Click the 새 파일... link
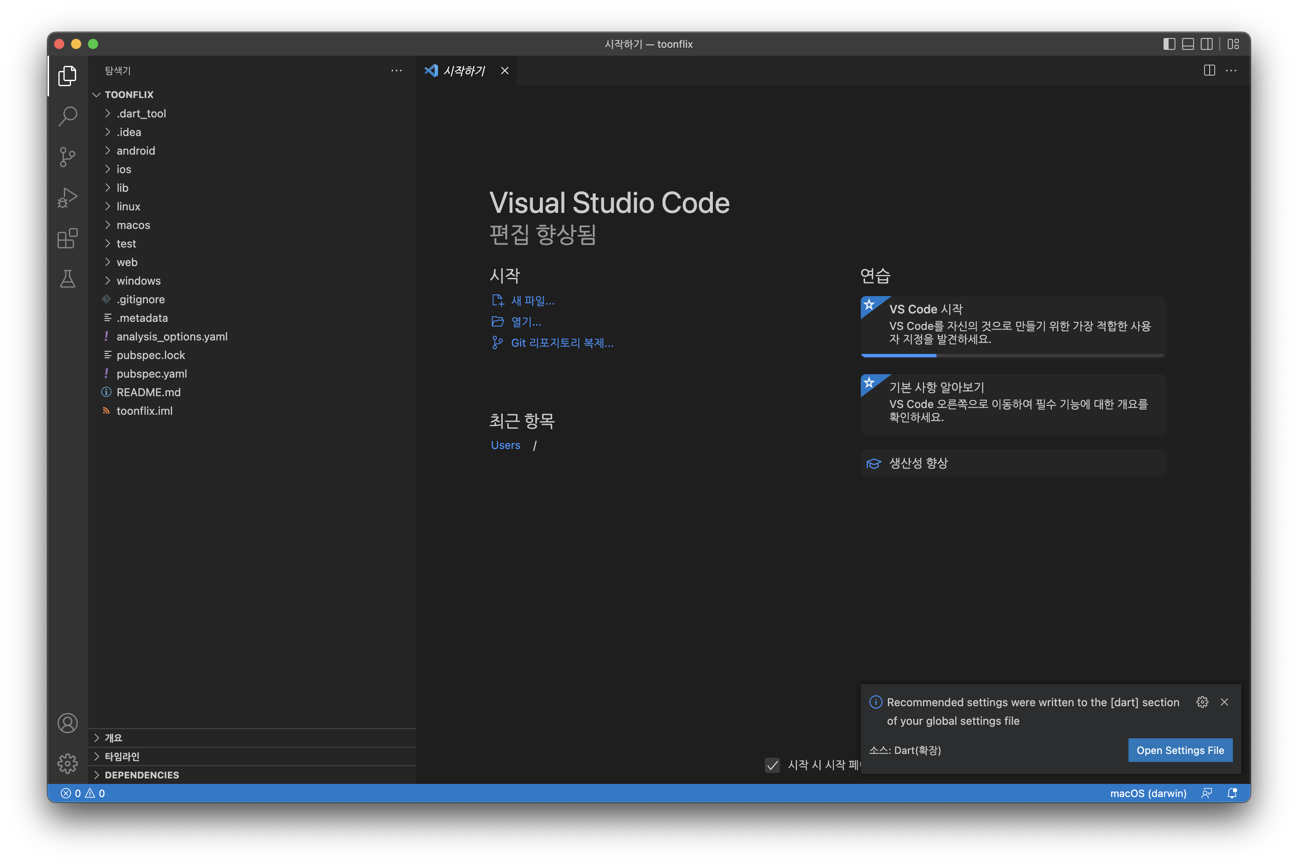This screenshot has width=1298, height=865. tap(523, 301)
